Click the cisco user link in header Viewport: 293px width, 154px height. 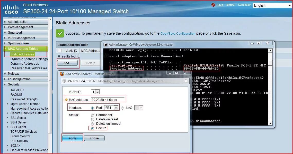230,5
